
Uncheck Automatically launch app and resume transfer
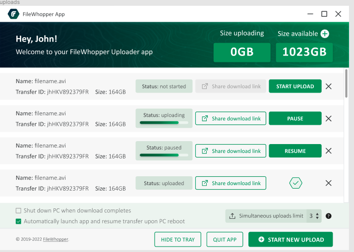coord(18,221)
